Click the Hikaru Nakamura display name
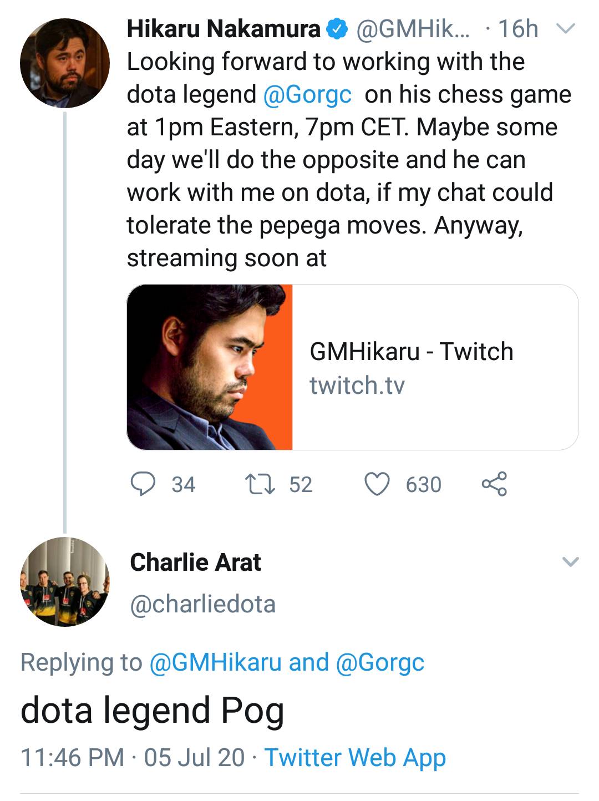The image size is (599, 801). click(x=224, y=29)
